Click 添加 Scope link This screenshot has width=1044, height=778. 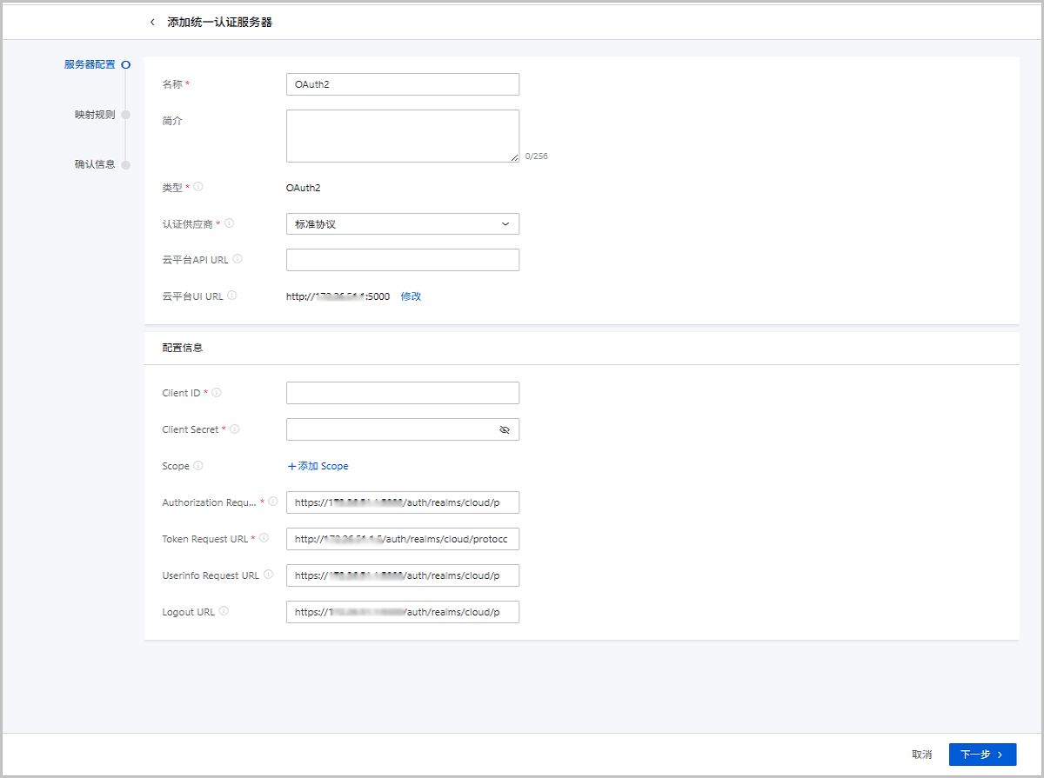point(318,466)
